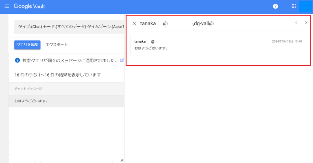This screenshot has height=163, width=313.
Task: Click the query summary bar showing タイプ:(Chat)
Action: click(x=69, y=27)
